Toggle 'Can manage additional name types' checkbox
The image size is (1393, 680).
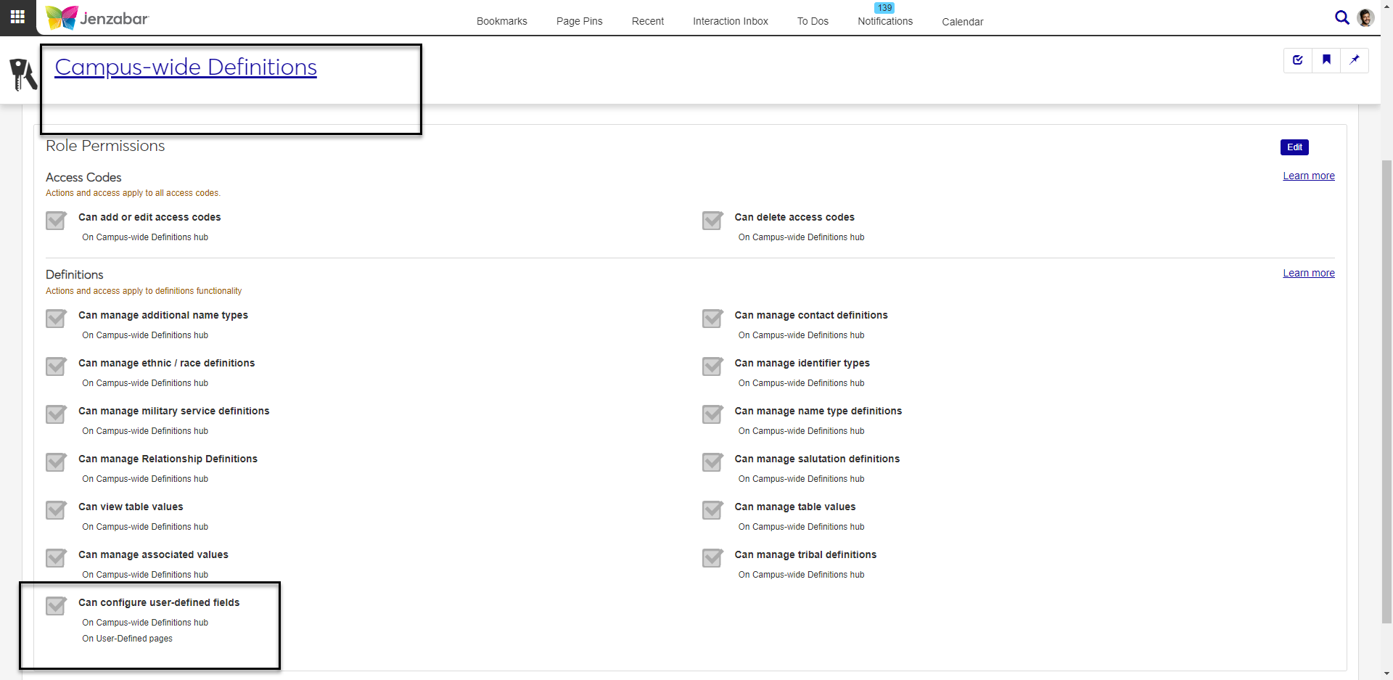coord(56,319)
